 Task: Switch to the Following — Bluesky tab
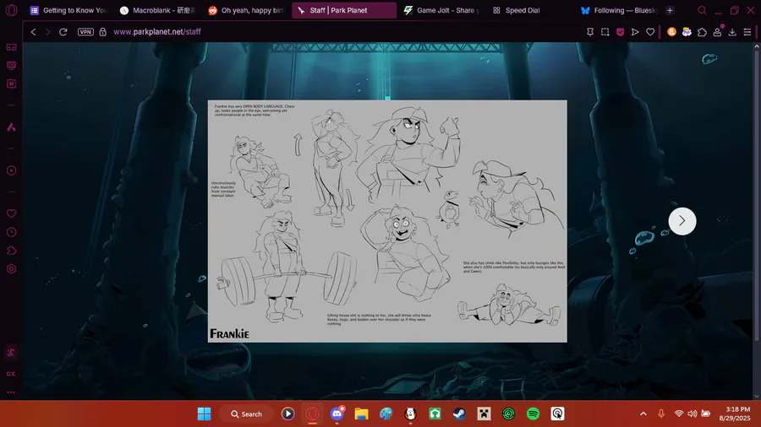click(620, 10)
